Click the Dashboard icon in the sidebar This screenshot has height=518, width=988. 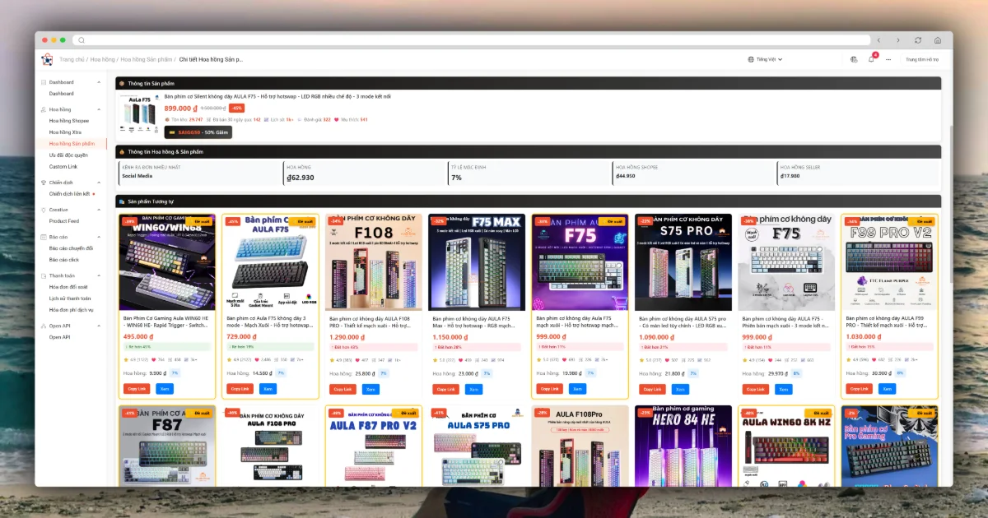tap(43, 82)
